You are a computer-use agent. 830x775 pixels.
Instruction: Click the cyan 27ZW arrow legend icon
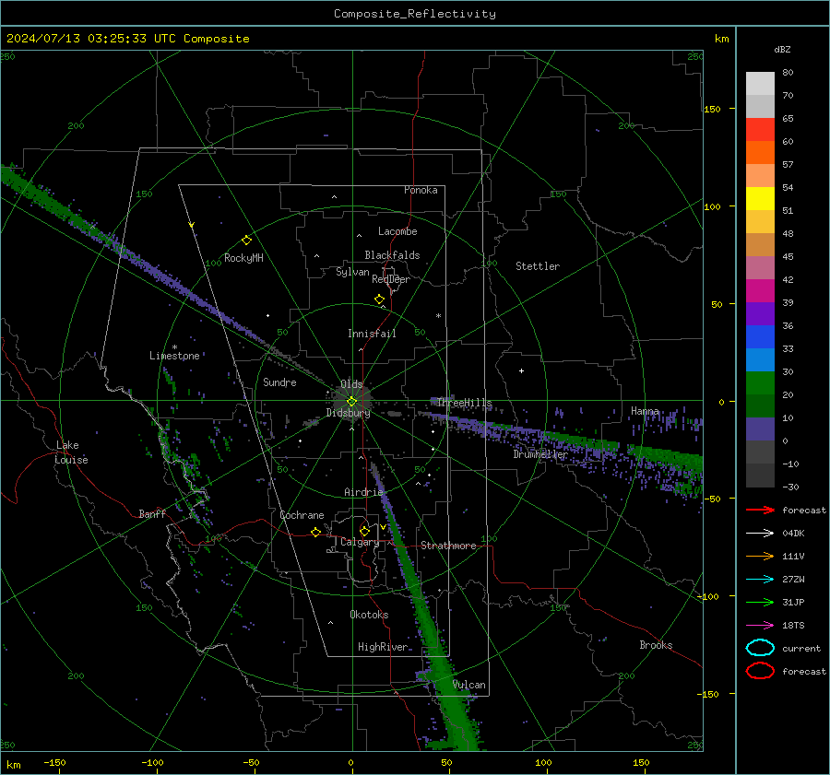[x=760, y=580]
